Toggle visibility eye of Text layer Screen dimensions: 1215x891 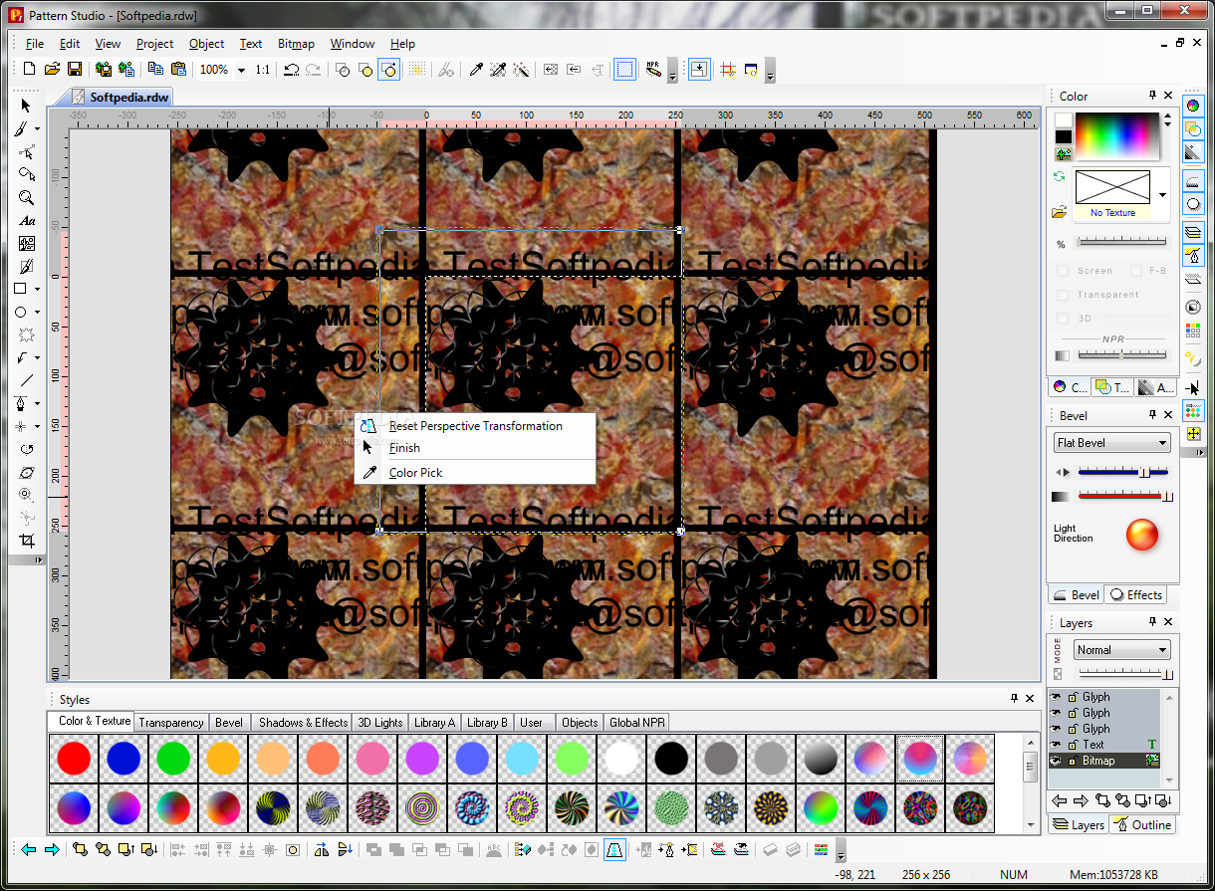click(x=1057, y=745)
